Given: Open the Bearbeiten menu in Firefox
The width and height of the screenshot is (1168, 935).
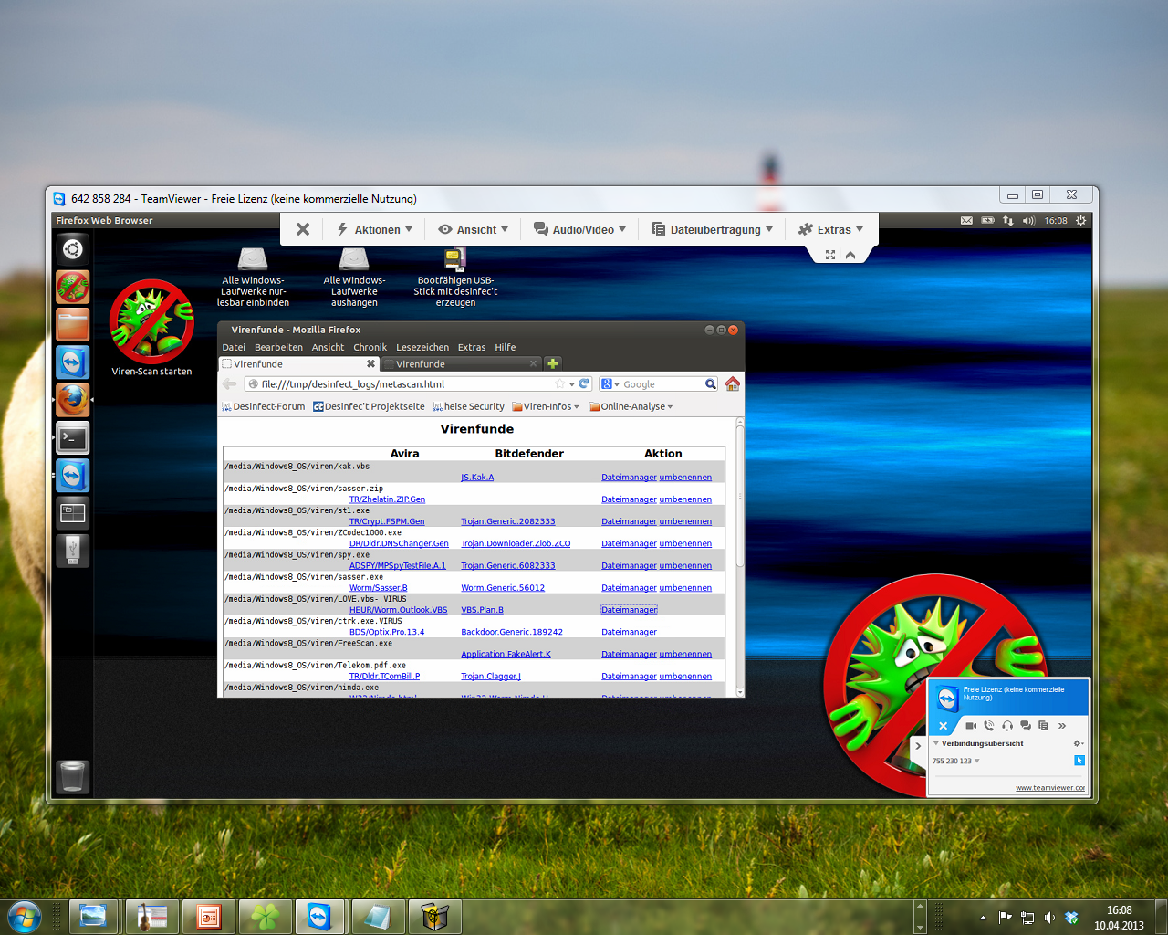Looking at the screenshot, I should click(278, 348).
